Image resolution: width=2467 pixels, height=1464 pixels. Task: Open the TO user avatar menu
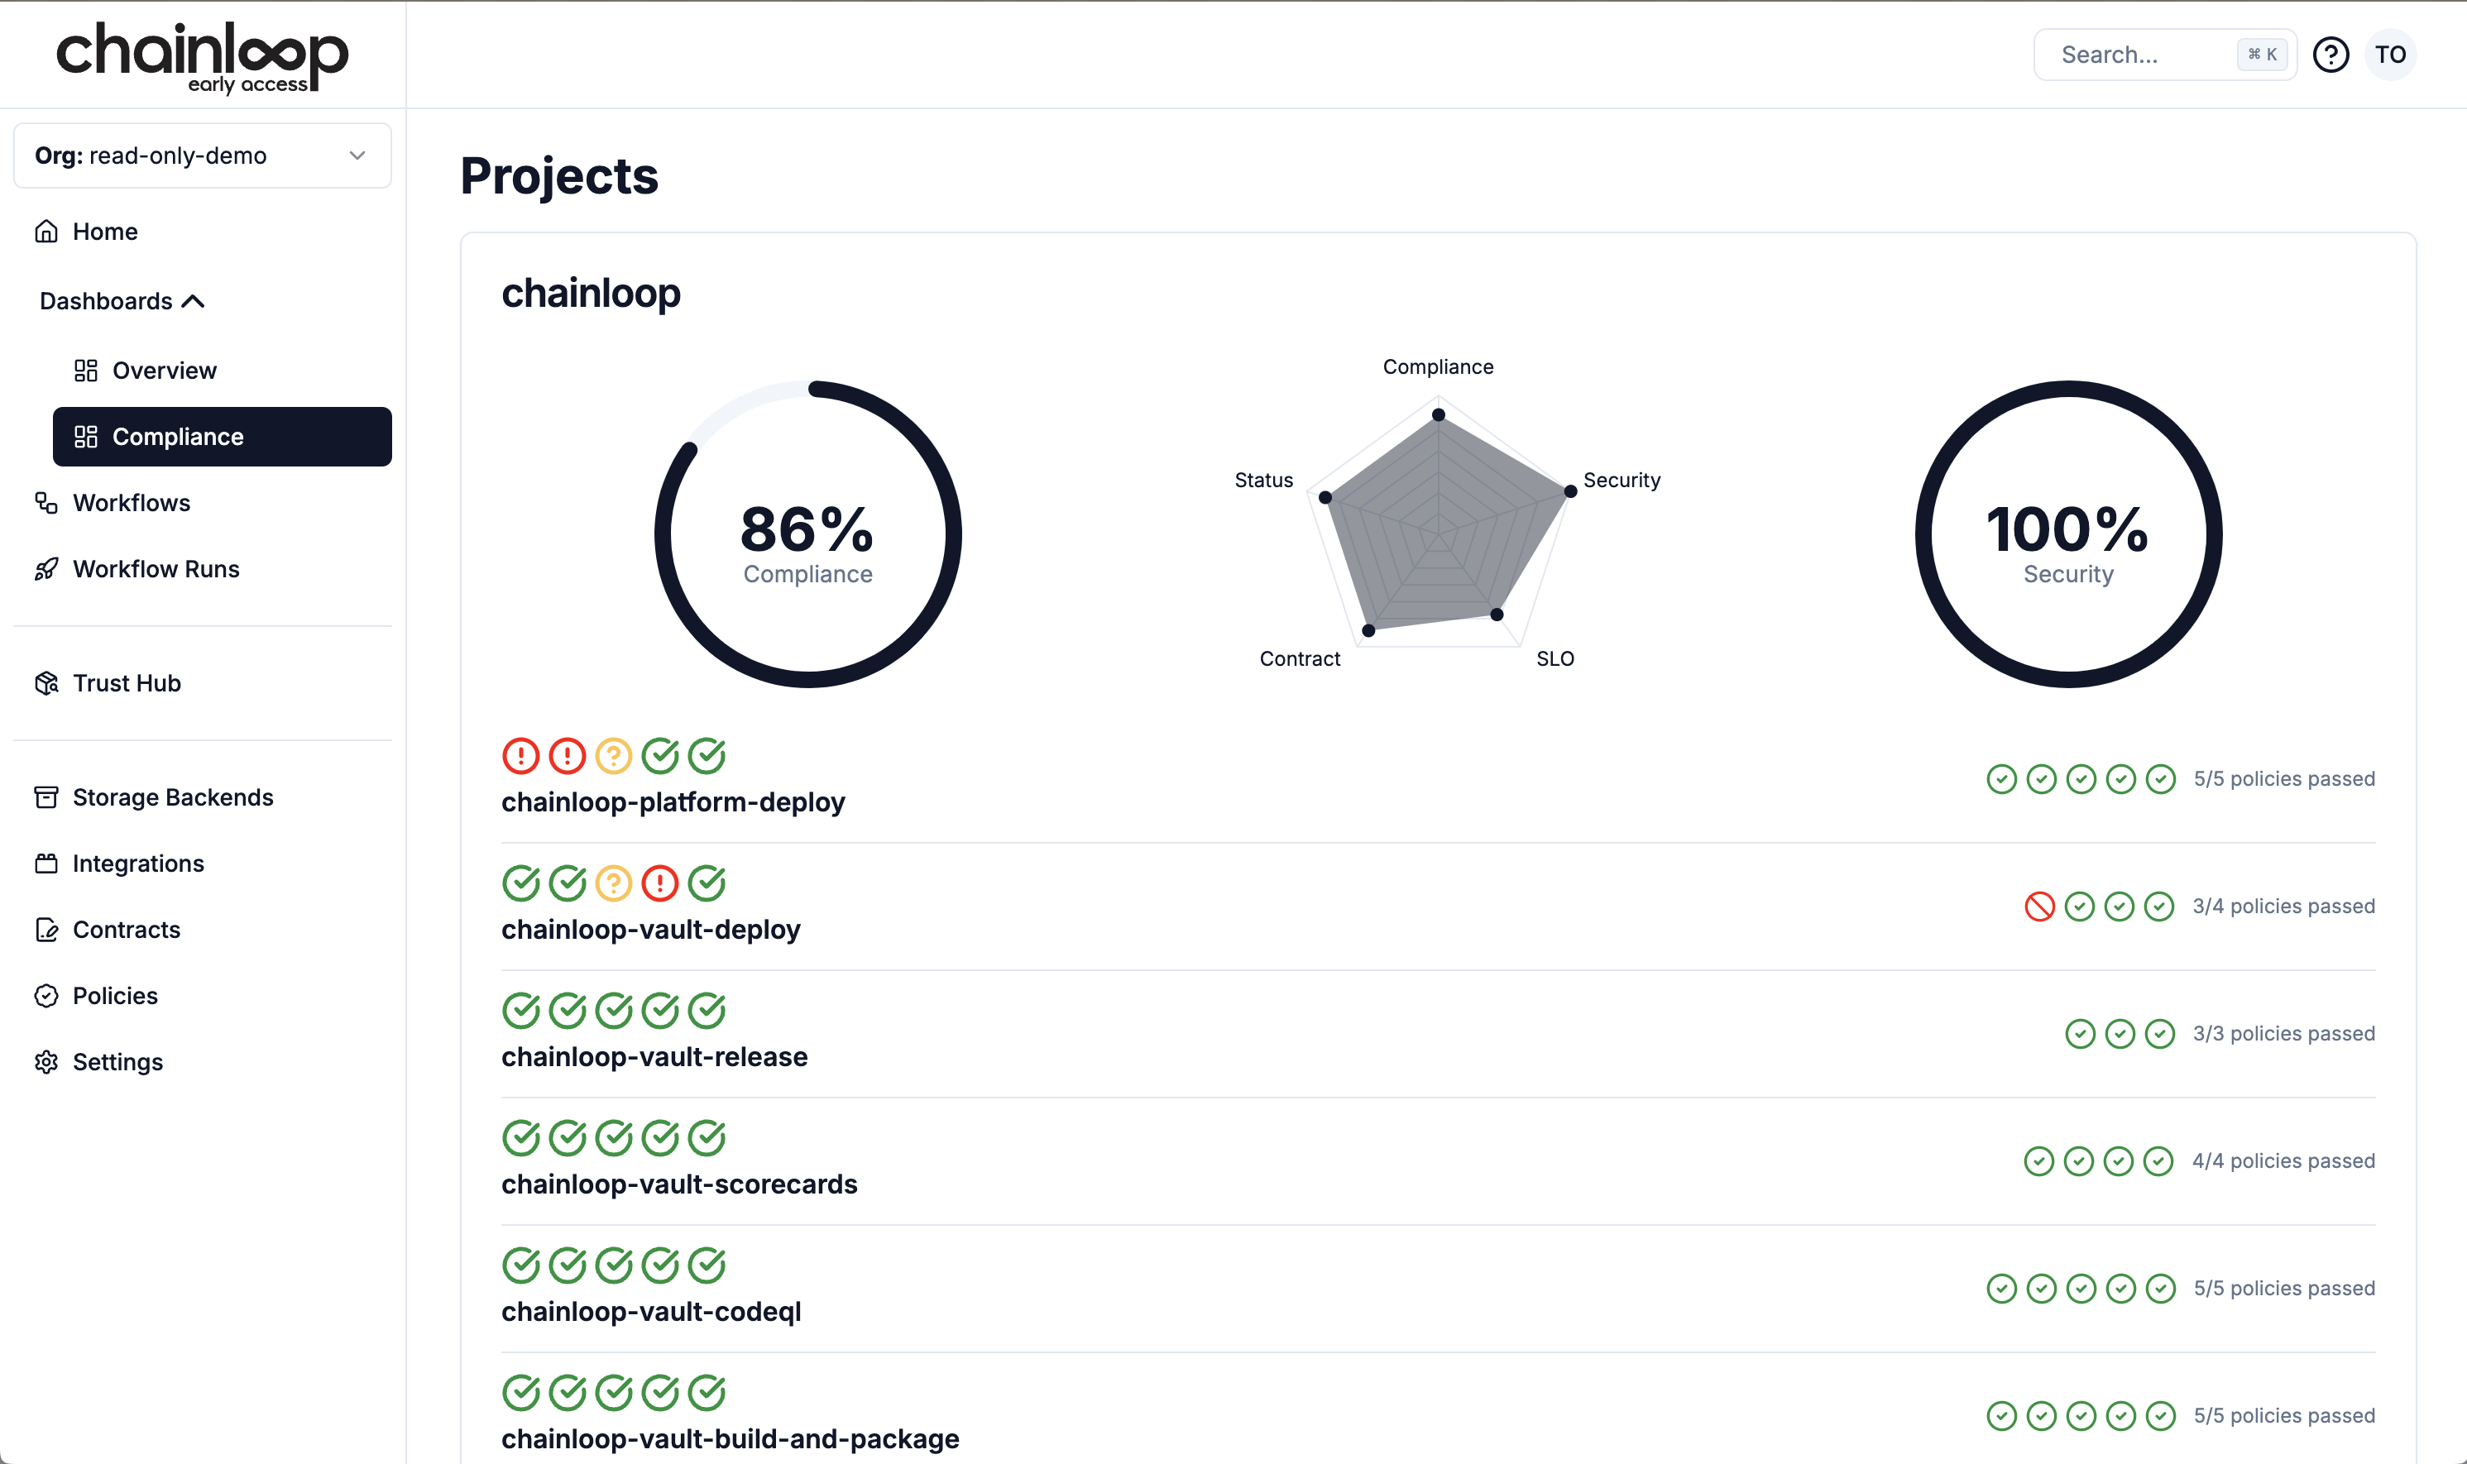click(x=2390, y=55)
